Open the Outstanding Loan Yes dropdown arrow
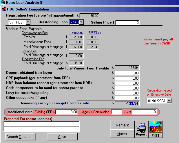This screenshot has width=179, height=143. tap(81, 22)
